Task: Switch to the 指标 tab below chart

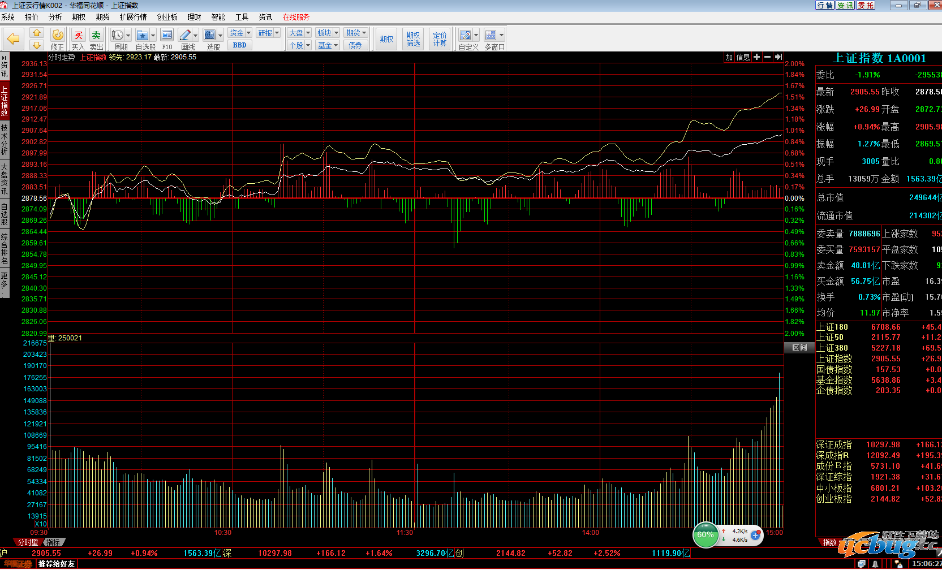Action: (x=53, y=542)
